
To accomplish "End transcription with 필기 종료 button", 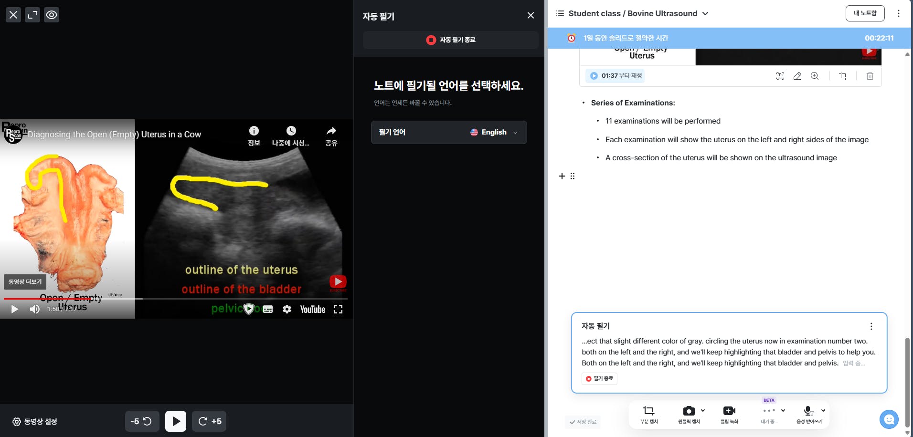I will tap(599, 379).
